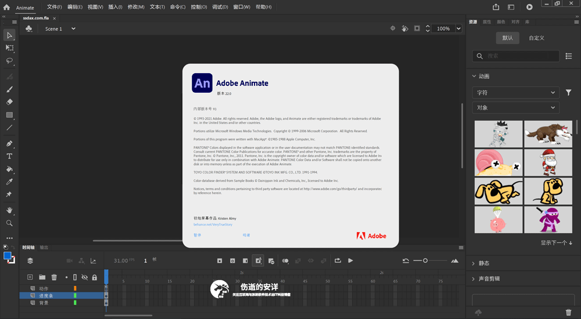Select the Eyedropper tool
This screenshot has width=581, height=319.
pos(10,182)
